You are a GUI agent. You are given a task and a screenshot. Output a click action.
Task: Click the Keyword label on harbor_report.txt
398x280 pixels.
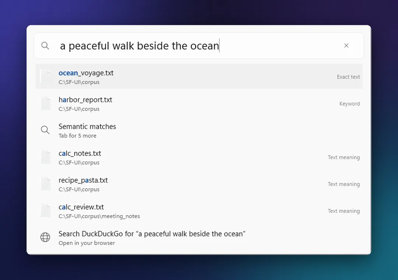(x=349, y=104)
